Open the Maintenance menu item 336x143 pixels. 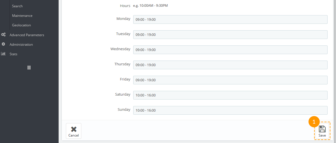(22, 16)
